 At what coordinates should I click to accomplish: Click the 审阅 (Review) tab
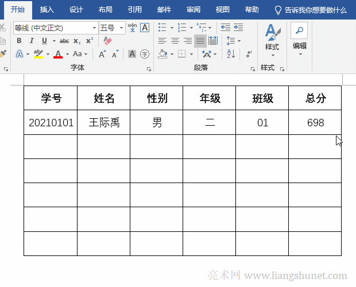[193, 10]
